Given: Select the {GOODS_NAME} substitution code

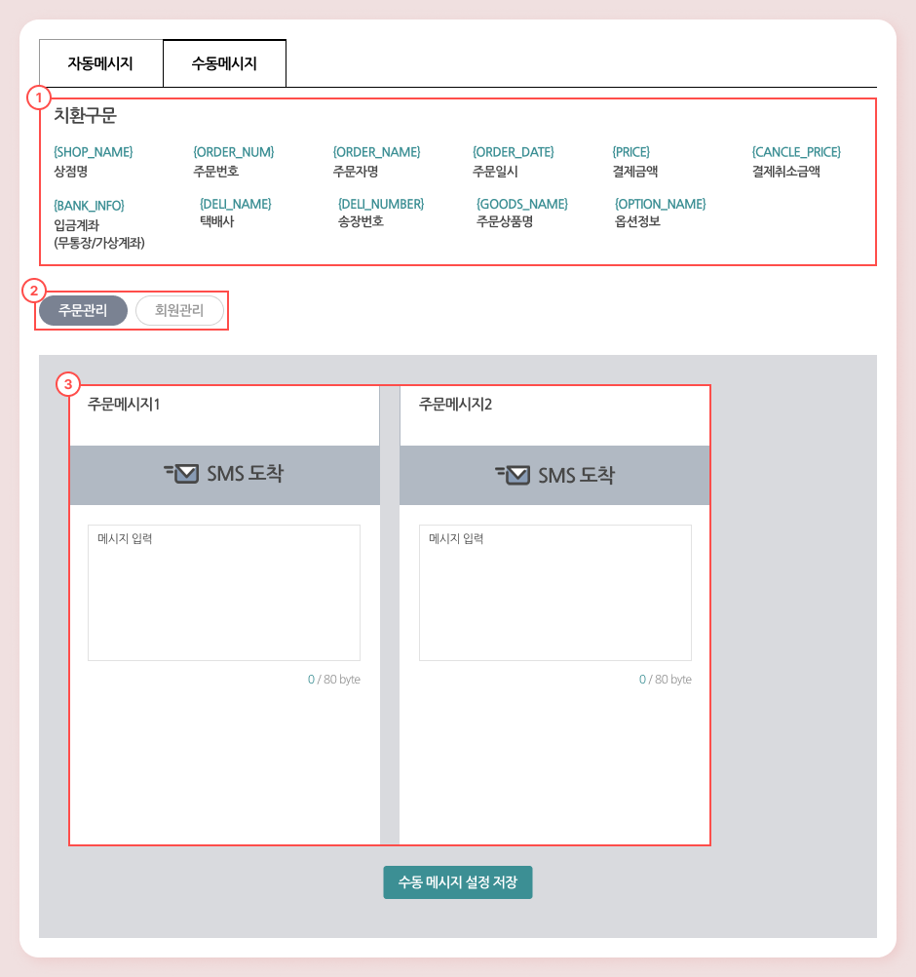Looking at the screenshot, I should click(x=521, y=204).
